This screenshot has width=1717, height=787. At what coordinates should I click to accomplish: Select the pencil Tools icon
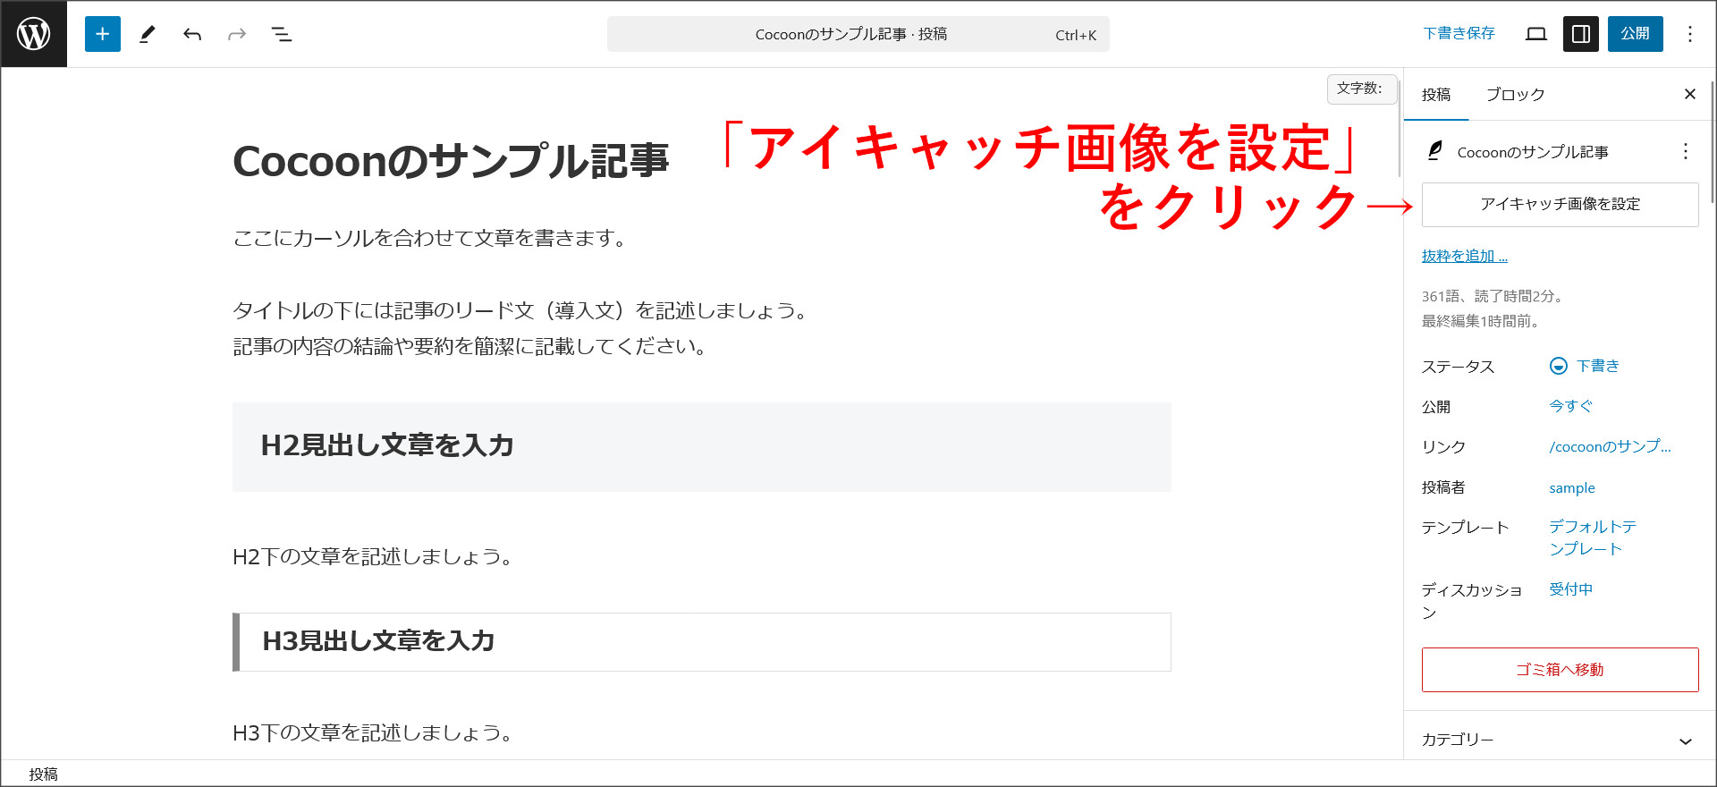[148, 34]
